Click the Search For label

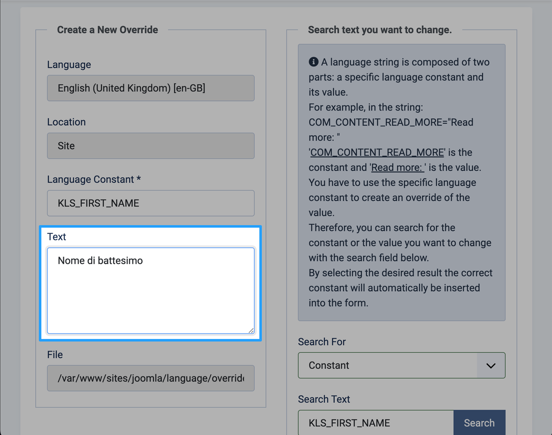point(322,342)
